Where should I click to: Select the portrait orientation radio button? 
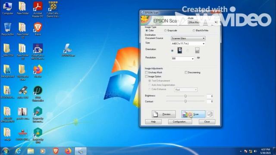click(172, 51)
